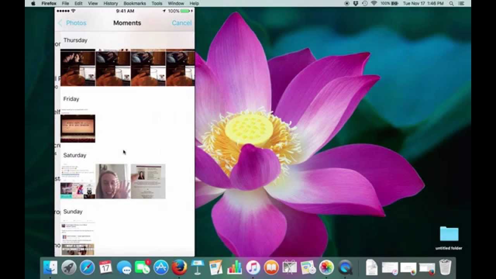Click the Firefox icon in dock
This screenshot has height=279, width=496.
179,267
